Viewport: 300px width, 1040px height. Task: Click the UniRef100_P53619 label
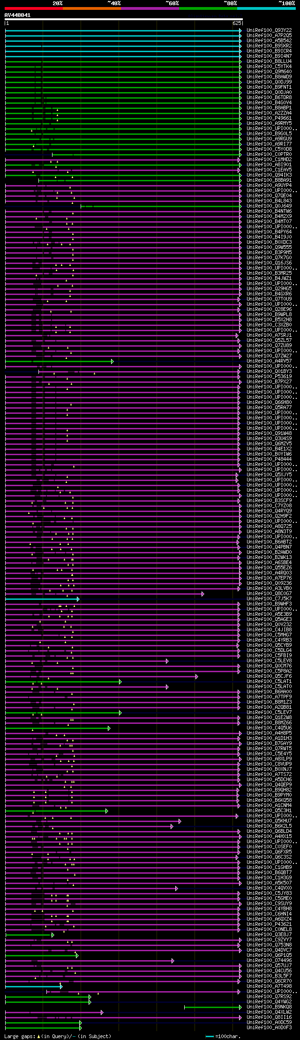[269, 377]
